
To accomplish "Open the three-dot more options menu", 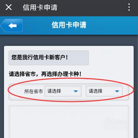I will [x=129, y=7].
